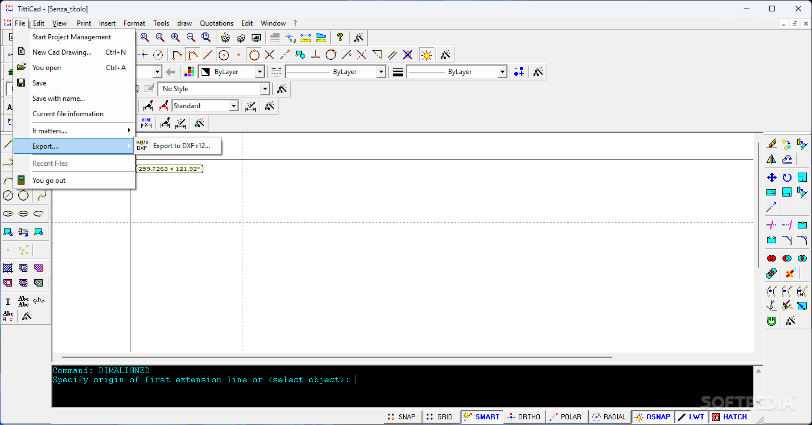Open the No Style dropdown

[265, 89]
